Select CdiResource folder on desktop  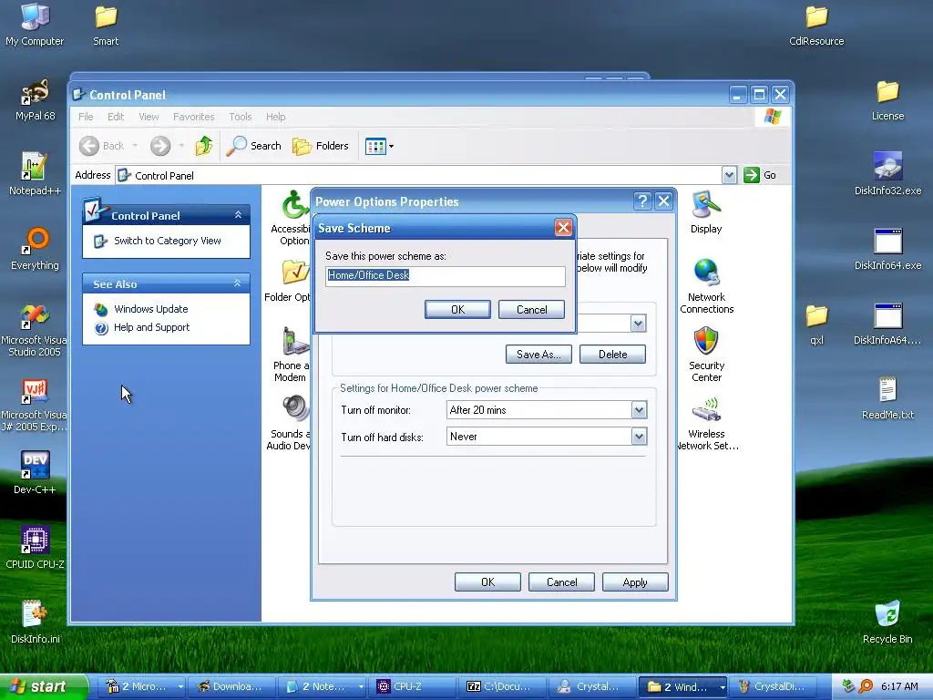tap(816, 25)
